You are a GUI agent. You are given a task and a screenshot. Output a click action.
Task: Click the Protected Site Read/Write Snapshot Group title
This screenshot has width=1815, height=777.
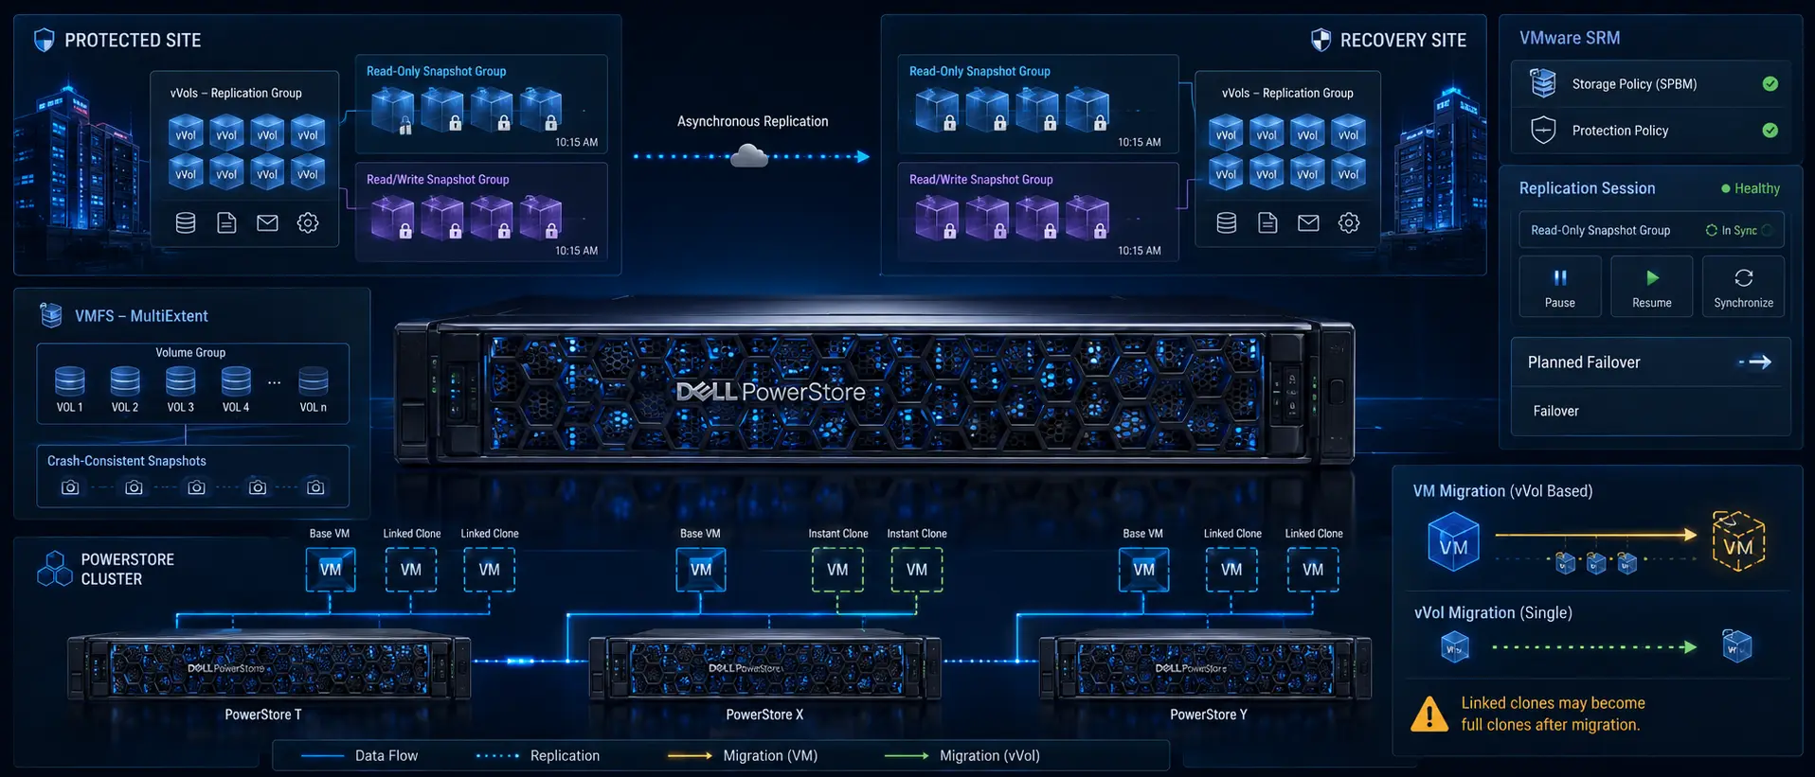(438, 179)
